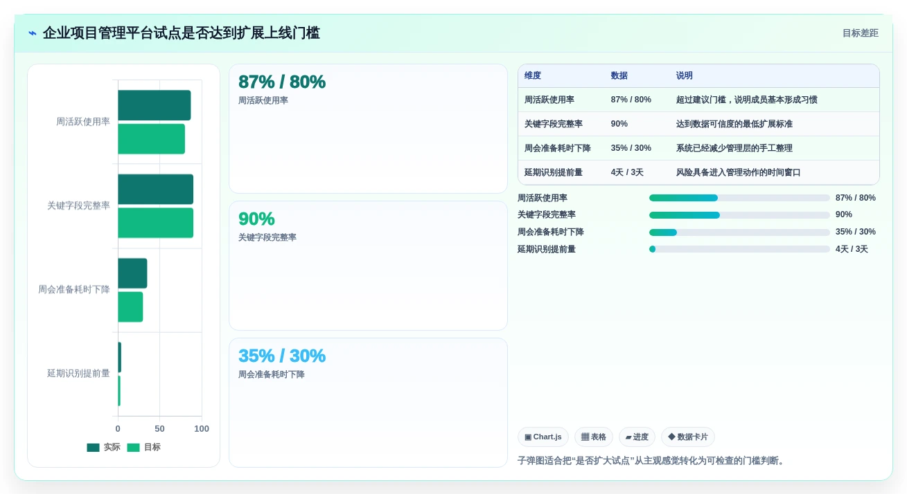Click table value 35% / 30%
Screen dimensions: 907x494
[631, 148]
